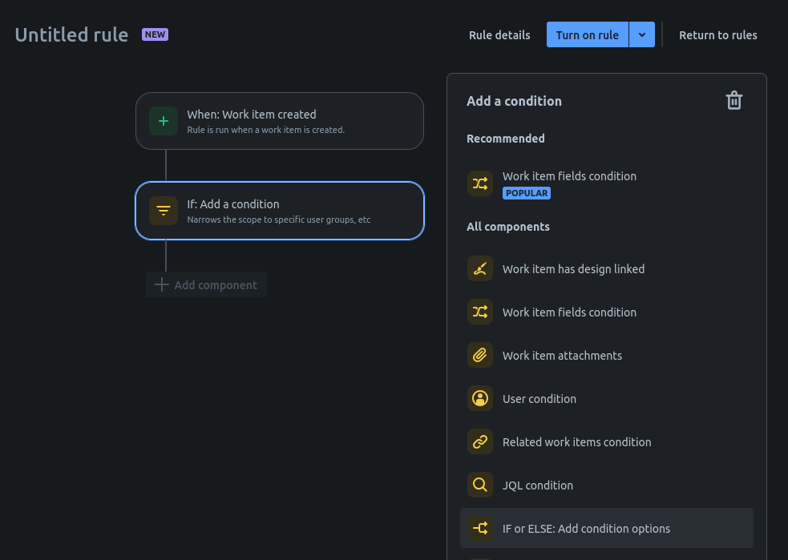Click the yellow filter icon on the condition block
Screen dimensions: 788x560
(x=164, y=211)
